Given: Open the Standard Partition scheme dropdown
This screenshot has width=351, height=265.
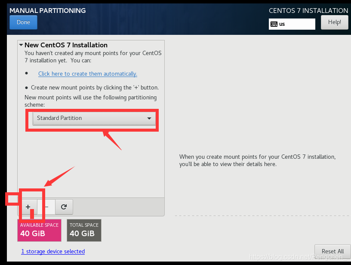Looking at the screenshot, I should (x=94, y=118).
